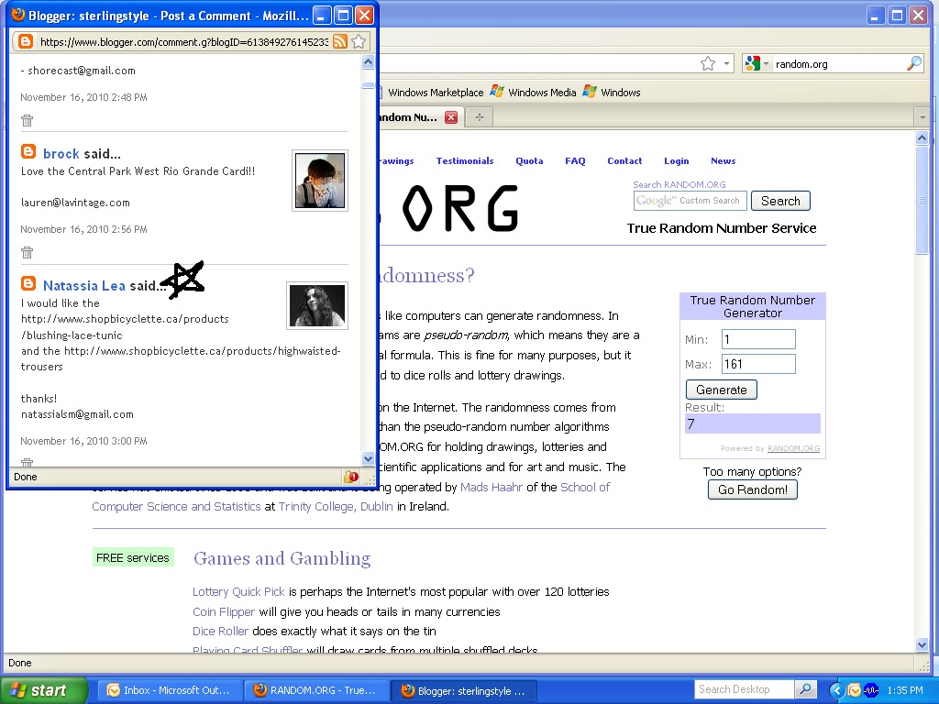Switch to Inbox - Microsoft Outlook taskbar item
Image resolution: width=939 pixels, height=704 pixels.
point(170,690)
